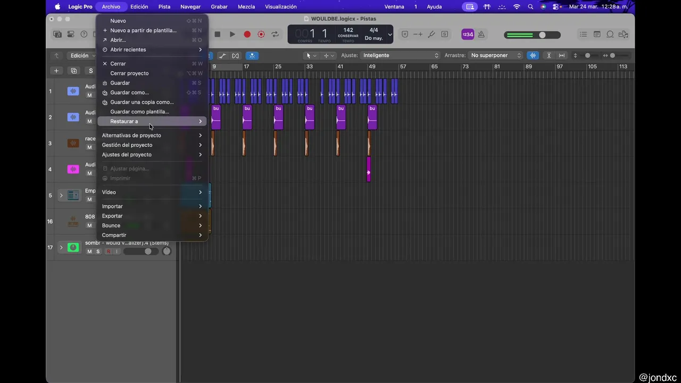Click the Apple menu icon
Image resolution: width=681 pixels, height=383 pixels.
57,6
